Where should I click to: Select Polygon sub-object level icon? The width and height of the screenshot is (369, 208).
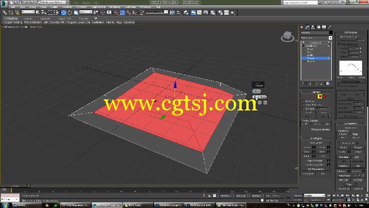coord(320,96)
